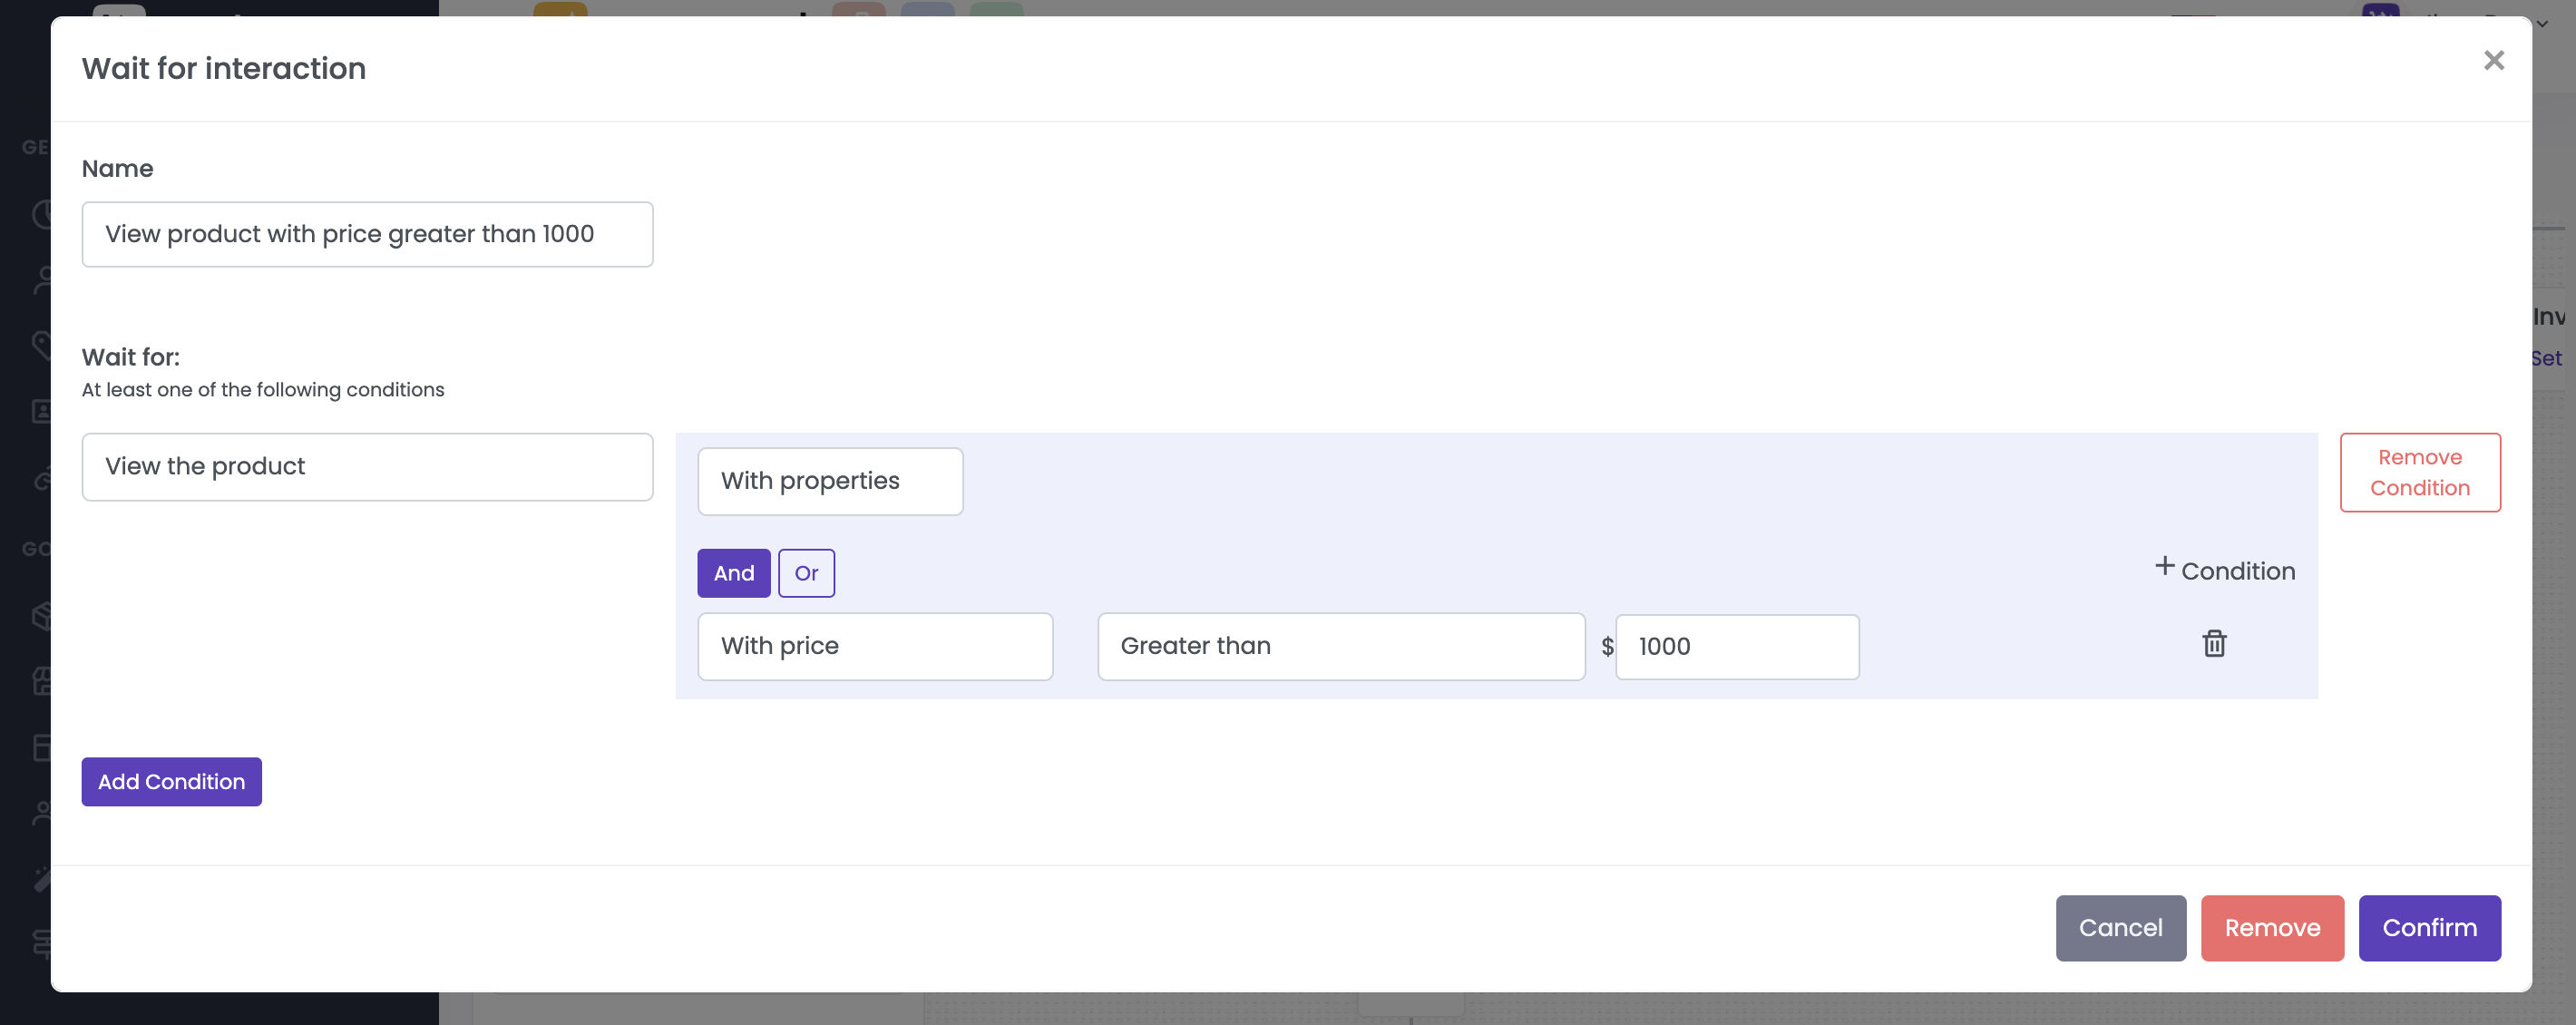The width and height of the screenshot is (2576, 1025).
Task: Change the Greater than comparison dropdown
Action: [x=1340, y=646]
